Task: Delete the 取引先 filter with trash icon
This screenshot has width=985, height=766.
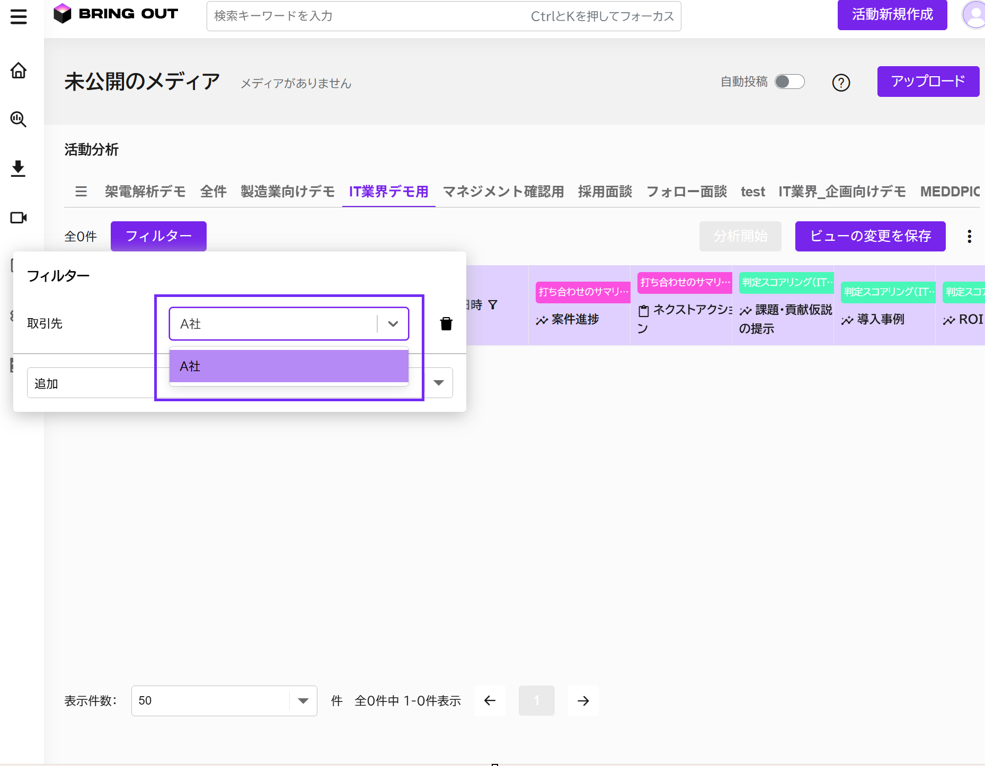Action: pos(446,323)
